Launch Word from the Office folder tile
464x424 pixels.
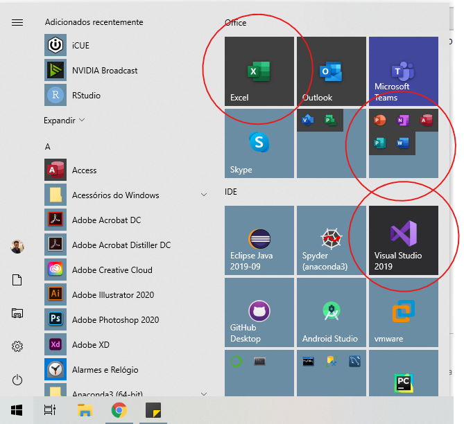click(403, 143)
